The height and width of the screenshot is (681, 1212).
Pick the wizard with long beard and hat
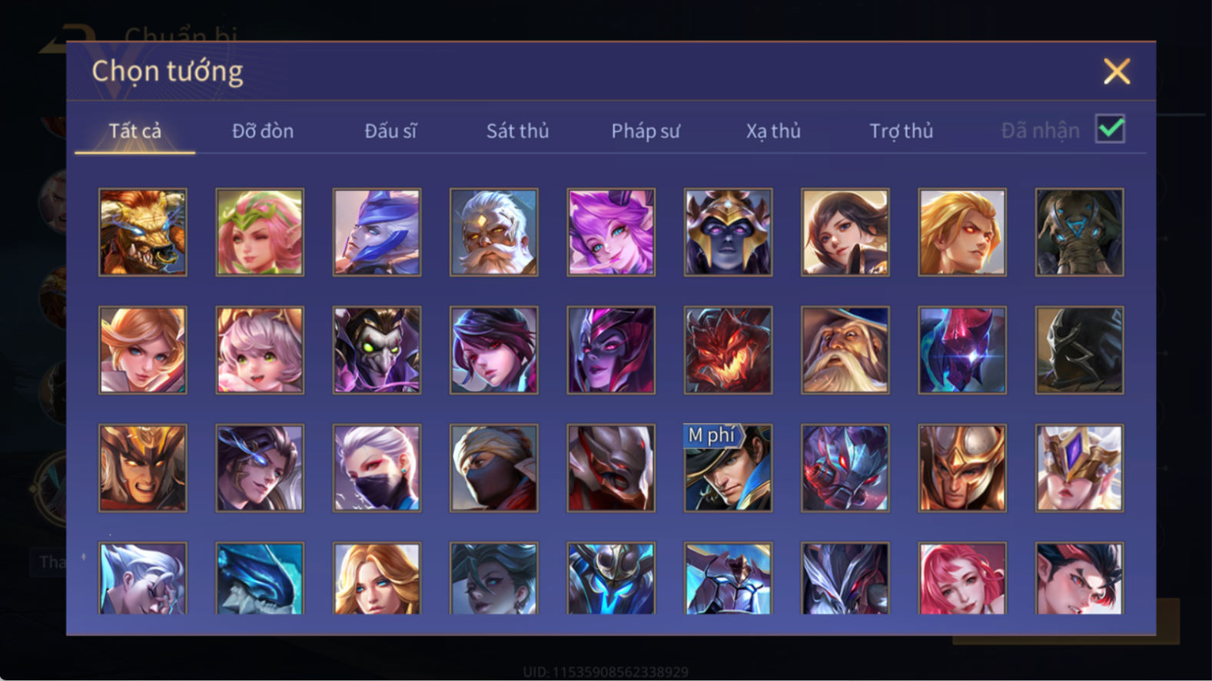point(845,350)
